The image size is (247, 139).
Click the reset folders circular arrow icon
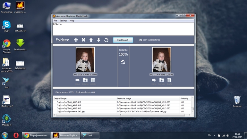click(x=106, y=40)
